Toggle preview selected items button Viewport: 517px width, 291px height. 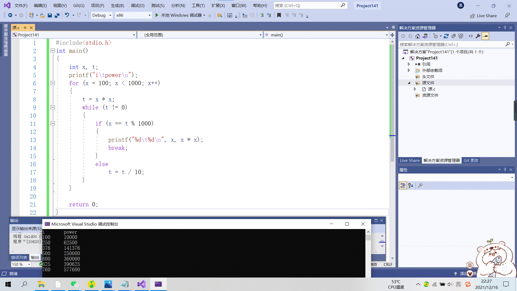pyautogui.click(x=485, y=36)
